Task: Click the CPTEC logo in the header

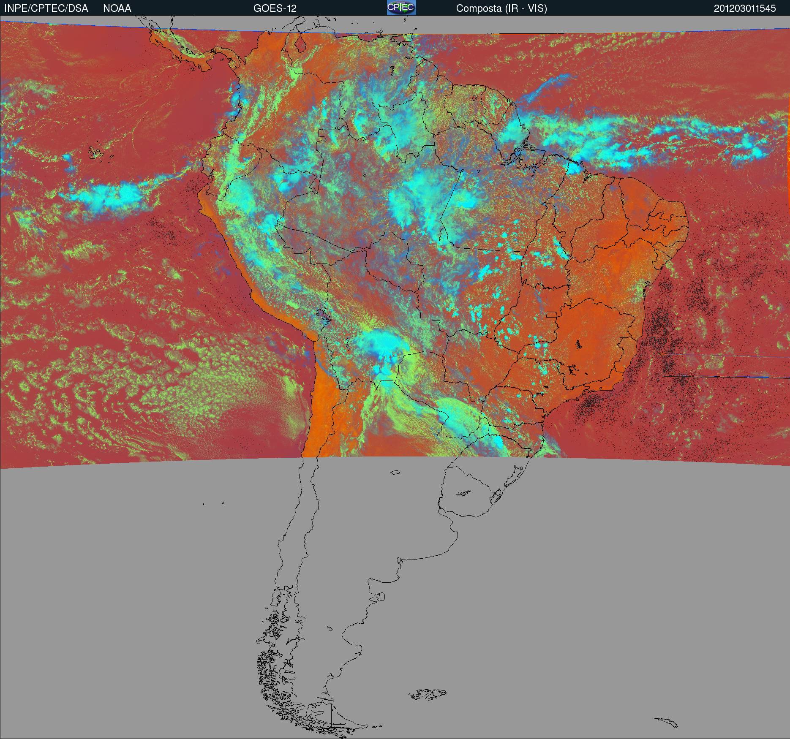Action: click(x=401, y=8)
